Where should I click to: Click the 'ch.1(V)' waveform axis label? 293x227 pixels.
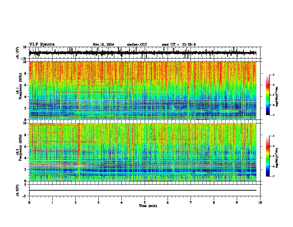click(18, 53)
